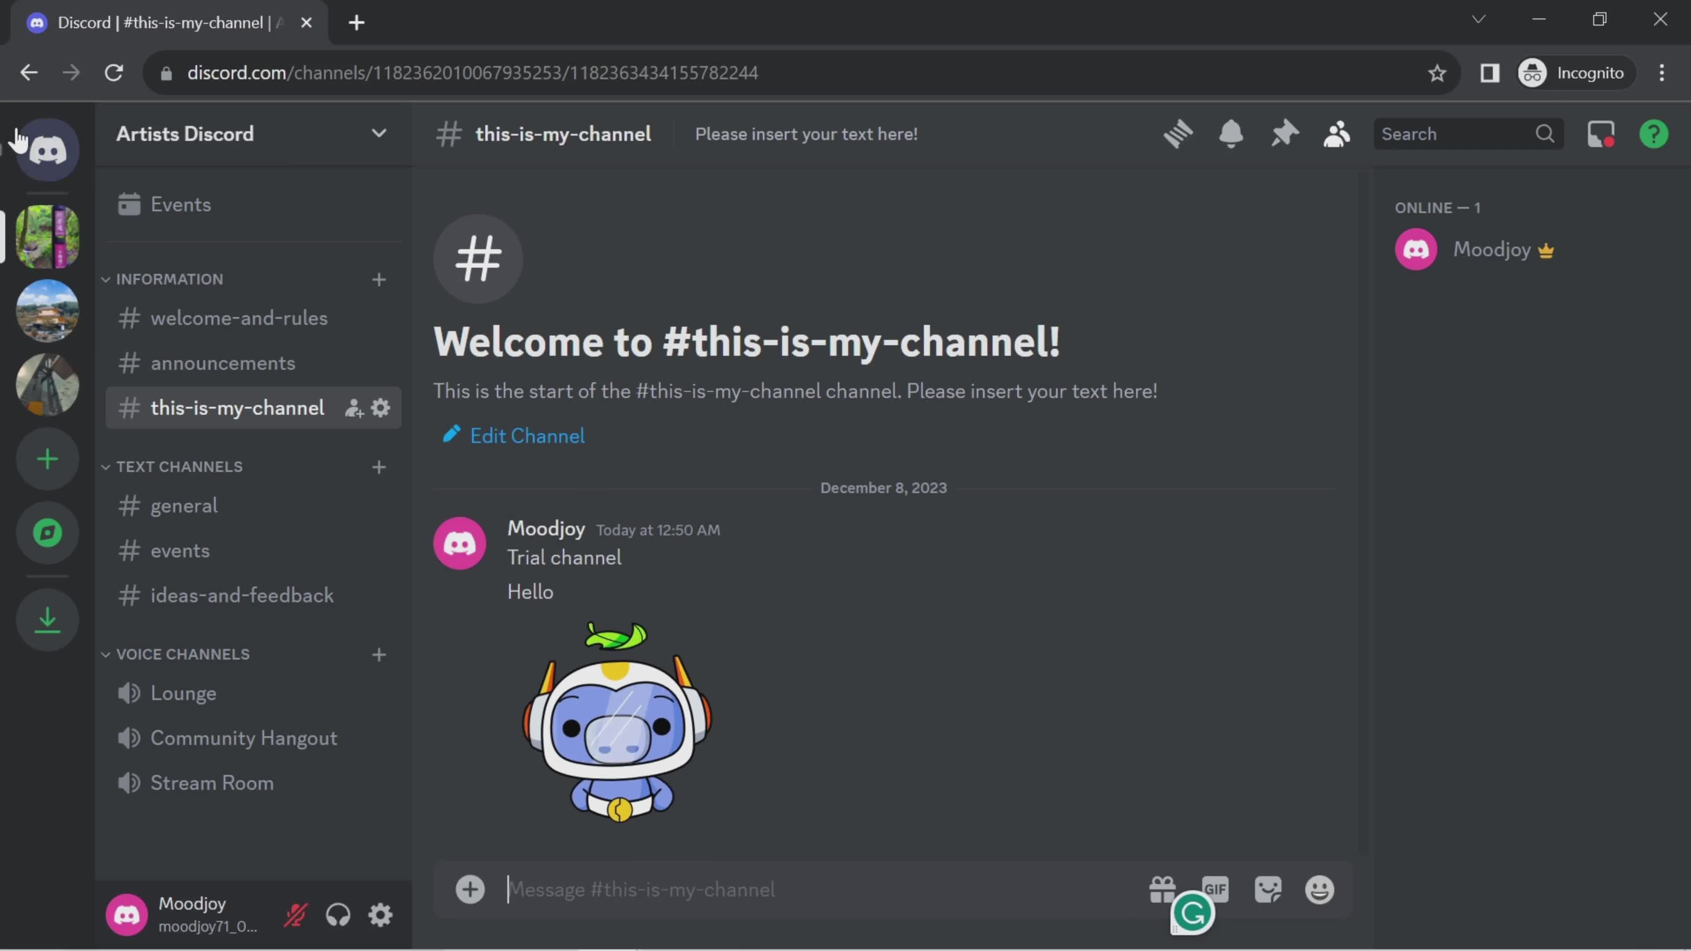Open the announcements channel
This screenshot has width=1691, height=951.
click(253, 363)
